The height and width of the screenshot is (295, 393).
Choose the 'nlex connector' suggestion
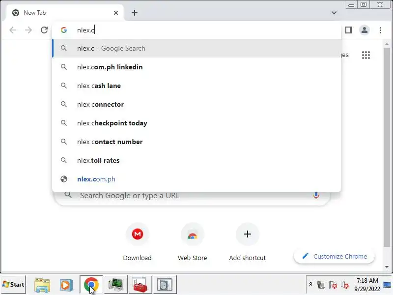196,104
